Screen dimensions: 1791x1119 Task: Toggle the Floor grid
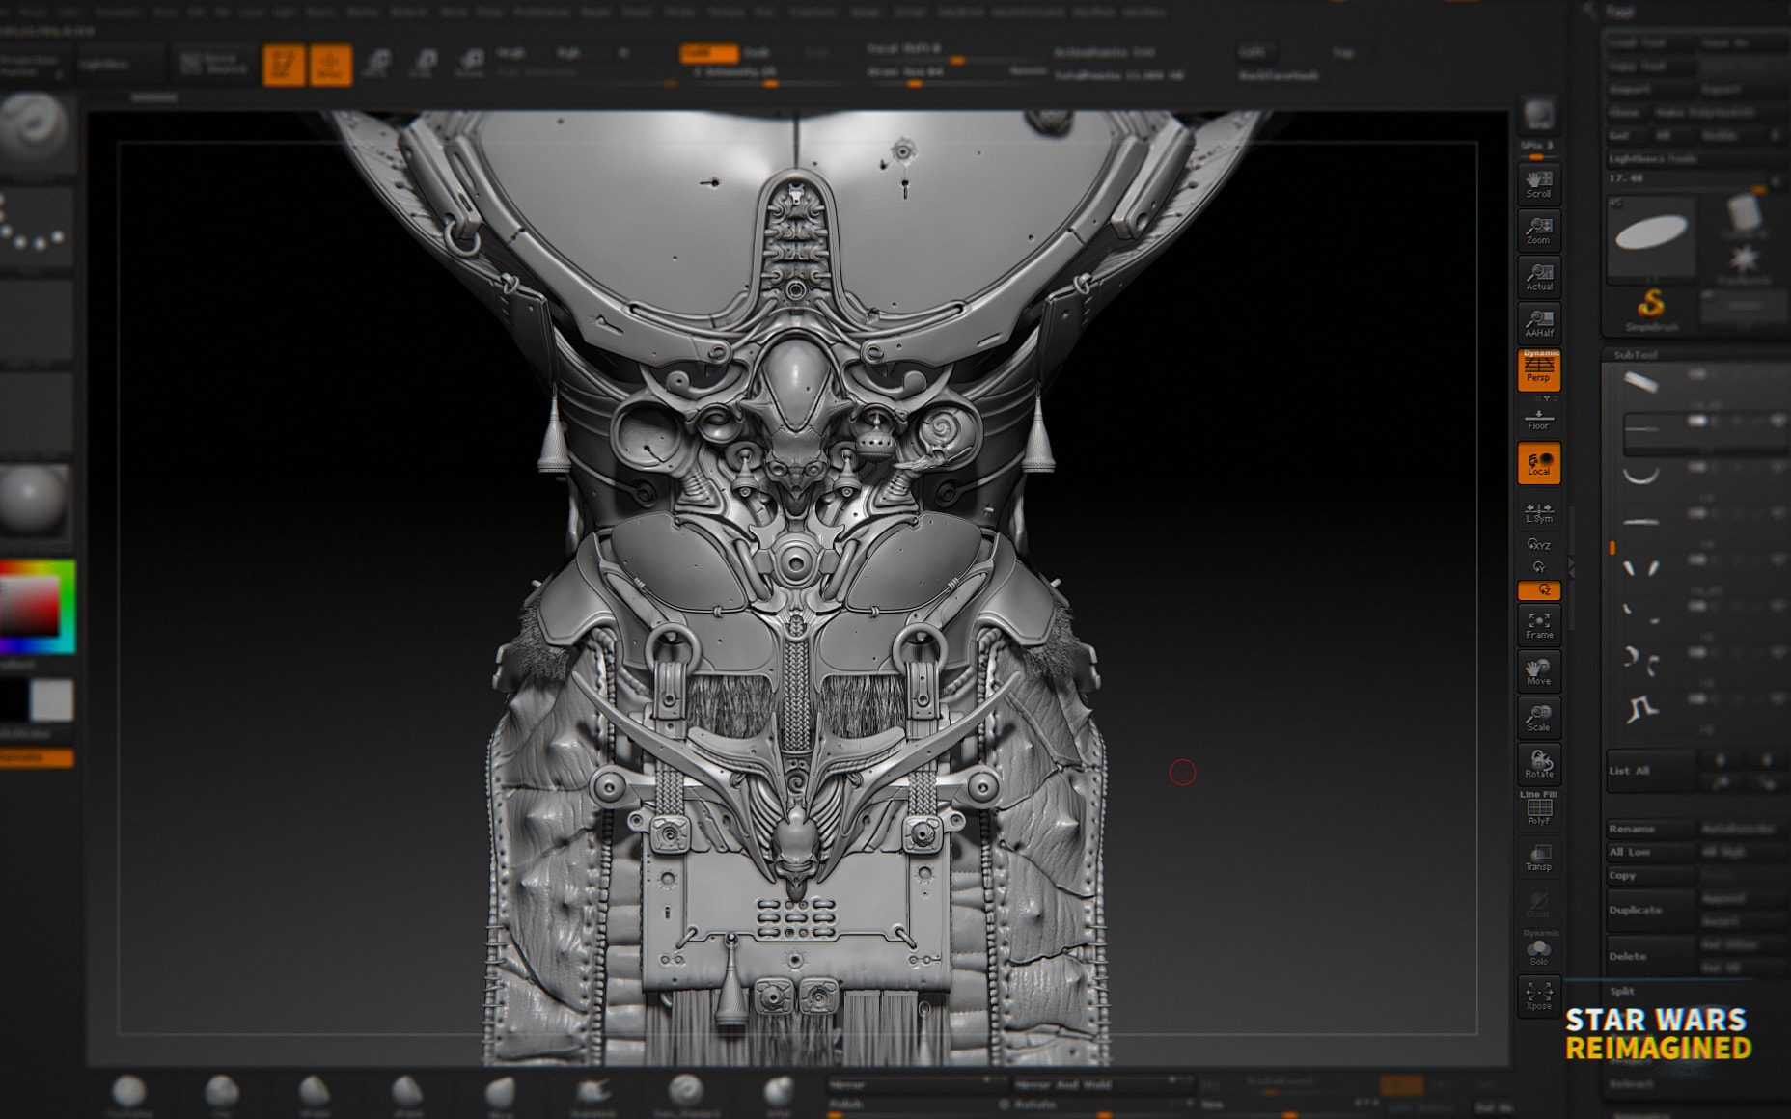pos(1538,419)
